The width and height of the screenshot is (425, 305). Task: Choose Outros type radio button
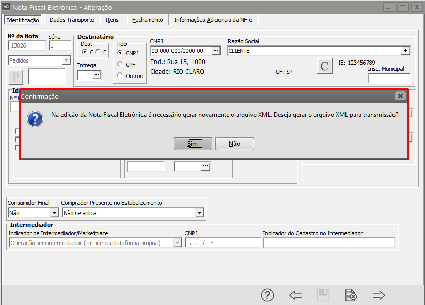pyautogui.click(x=120, y=75)
